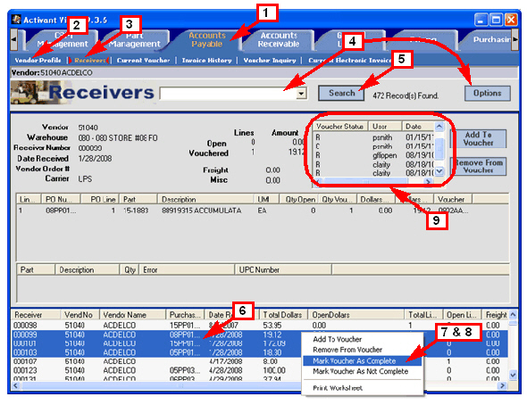
Task: Click Add To Voucher button
Action: [478, 138]
